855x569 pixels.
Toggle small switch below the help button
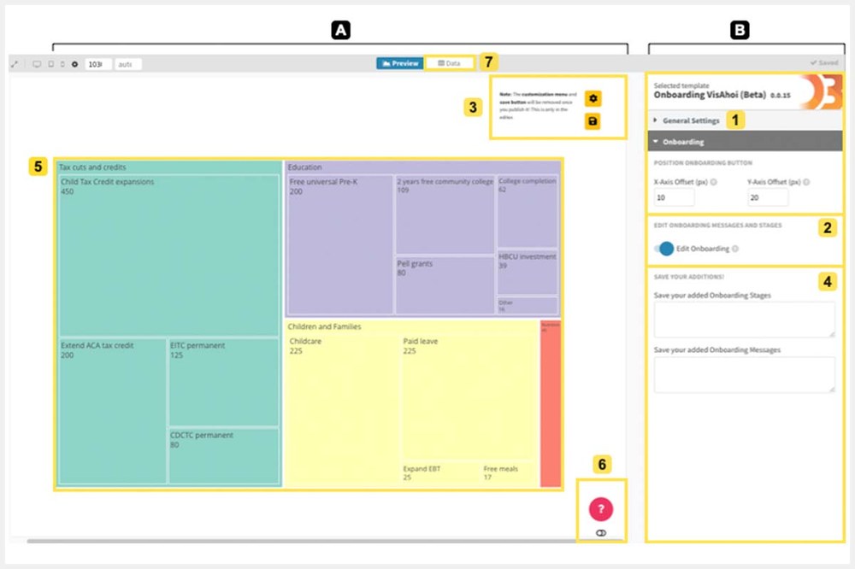tap(601, 532)
